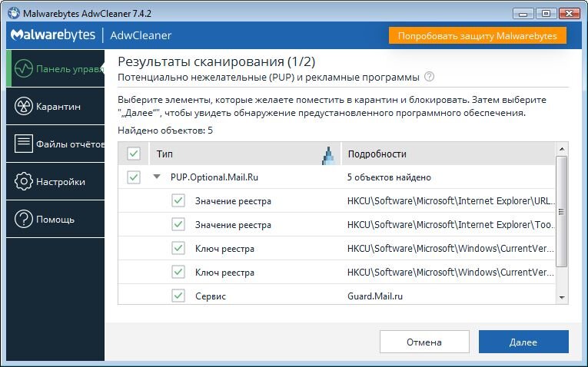Click the Карантин radiation icon
The height and width of the screenshot is (367, 588).
point(24,107)
